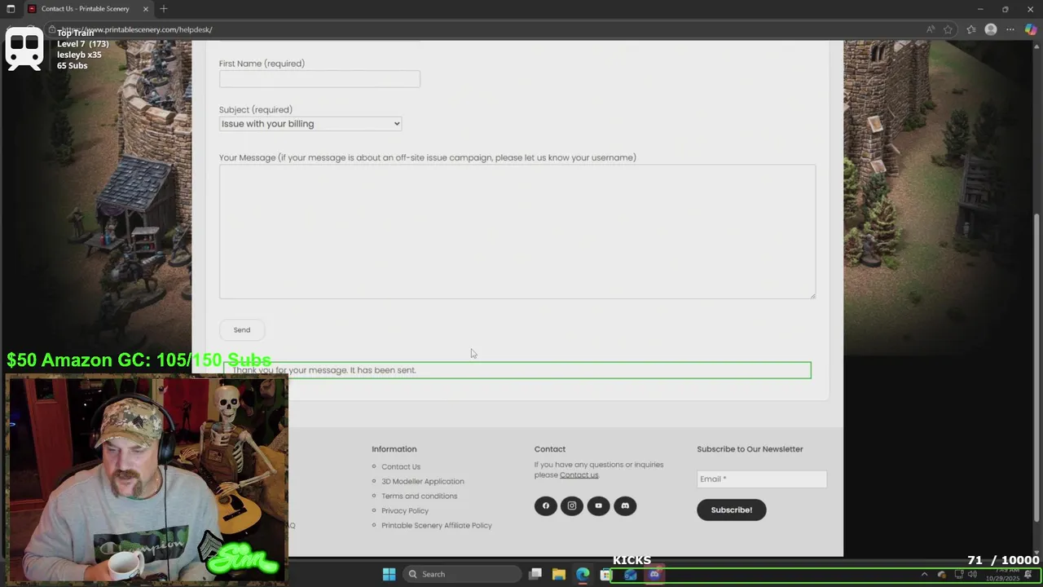Click the First Name input field
The width and height of the screenshot is (1043, 587).
[319, 79]
